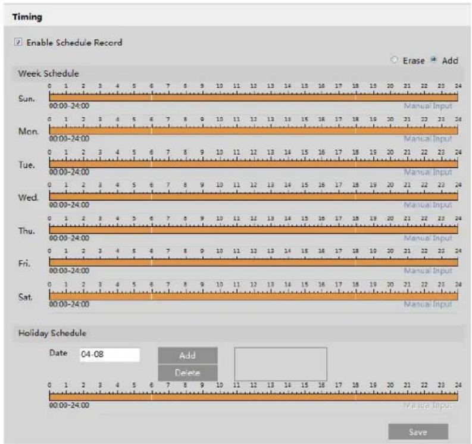Image resolution: width=472 pixels, height=444 pixels.
Task: Focus the holiday Date input field
Action: click(x=110, y=355)
